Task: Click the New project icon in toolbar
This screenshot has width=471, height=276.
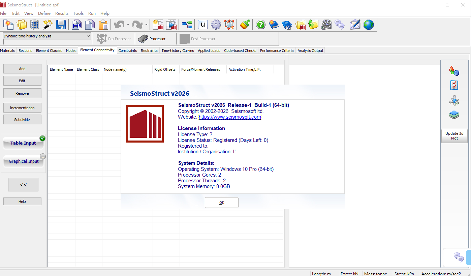Action: pyautogui.click(x=8, y=25)
